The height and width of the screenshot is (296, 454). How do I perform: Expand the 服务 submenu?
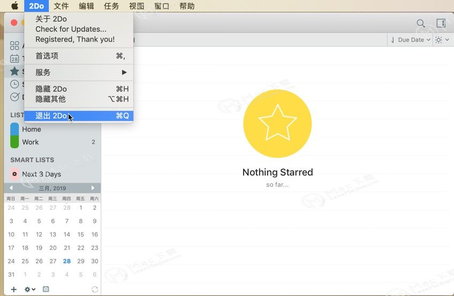pyautogui.click(x=79, y=72)
